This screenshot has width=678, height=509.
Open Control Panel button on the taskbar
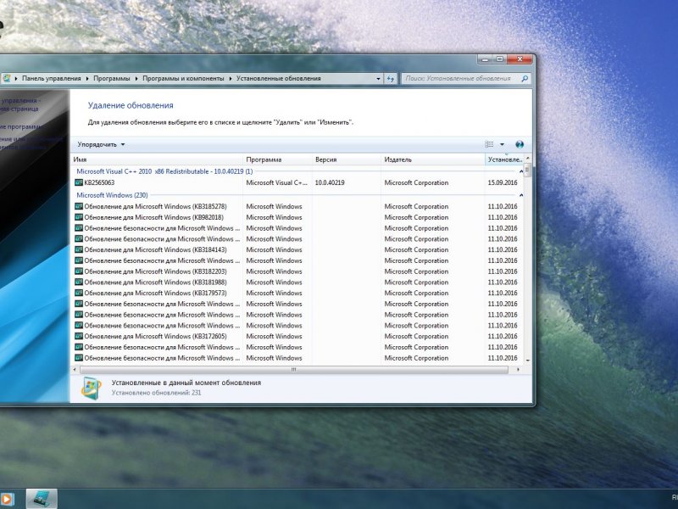[x=42, y=499]
